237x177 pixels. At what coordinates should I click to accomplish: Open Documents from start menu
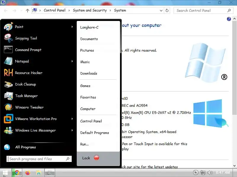tap(89, 39)
